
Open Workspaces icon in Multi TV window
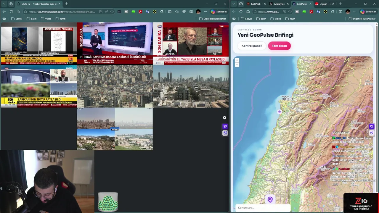coord(11,4)
